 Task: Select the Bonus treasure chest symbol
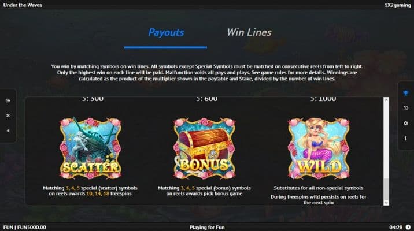coord(204,148)
